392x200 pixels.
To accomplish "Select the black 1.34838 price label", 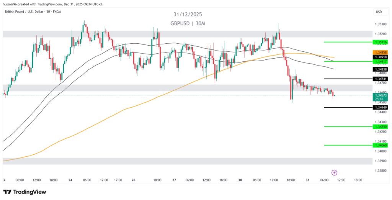I will click(x=382, y=69).
